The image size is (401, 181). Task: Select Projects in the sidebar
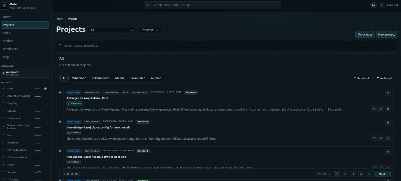(x=25, y=25)
